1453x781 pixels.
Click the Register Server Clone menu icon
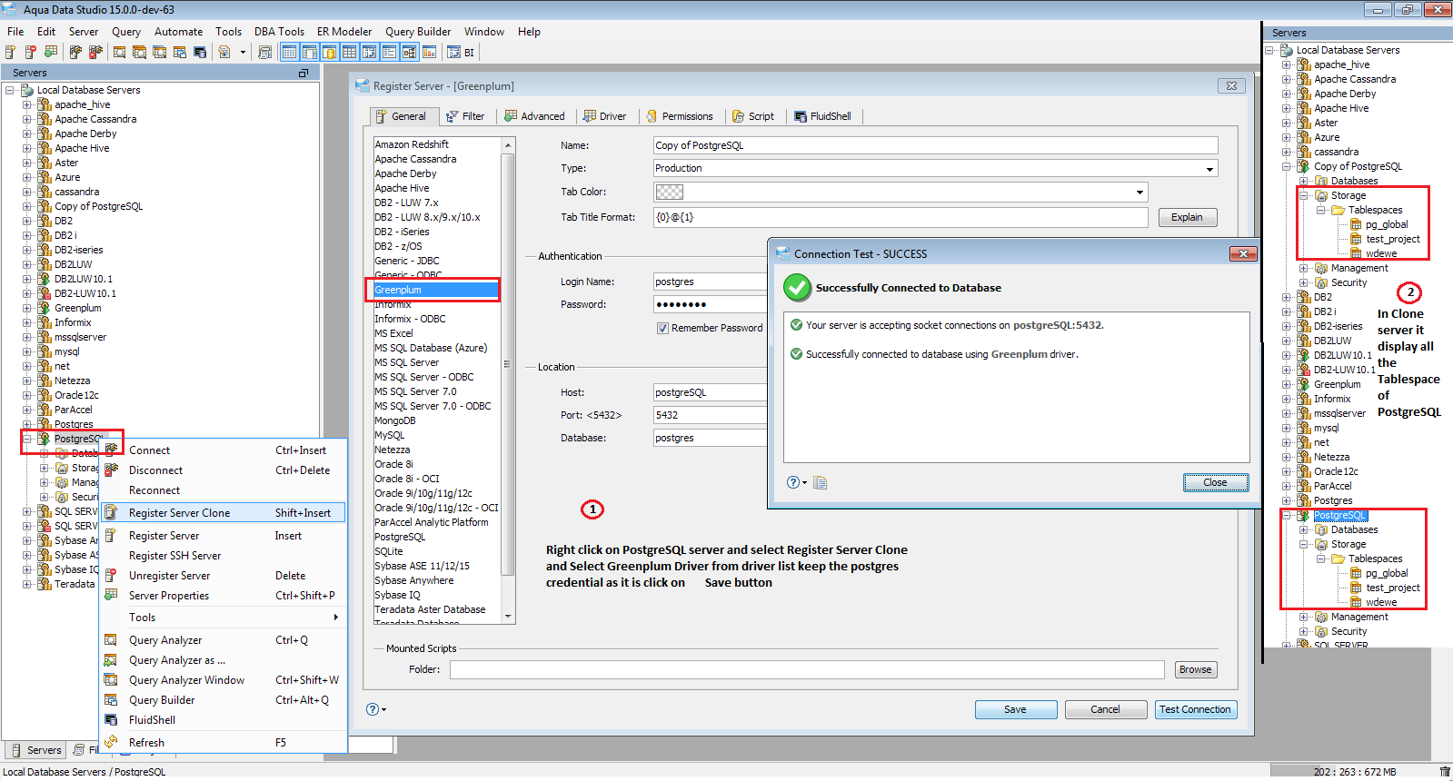pos(111,513)
